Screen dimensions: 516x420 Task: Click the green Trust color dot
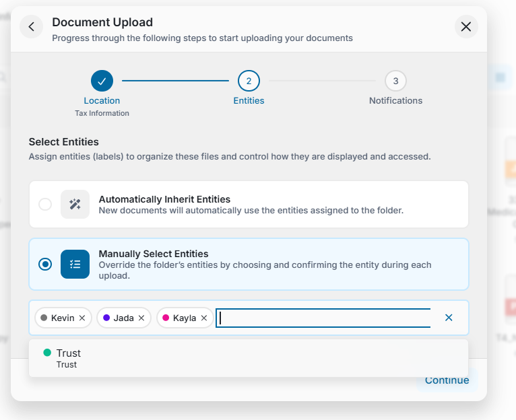tap(47, 353)
